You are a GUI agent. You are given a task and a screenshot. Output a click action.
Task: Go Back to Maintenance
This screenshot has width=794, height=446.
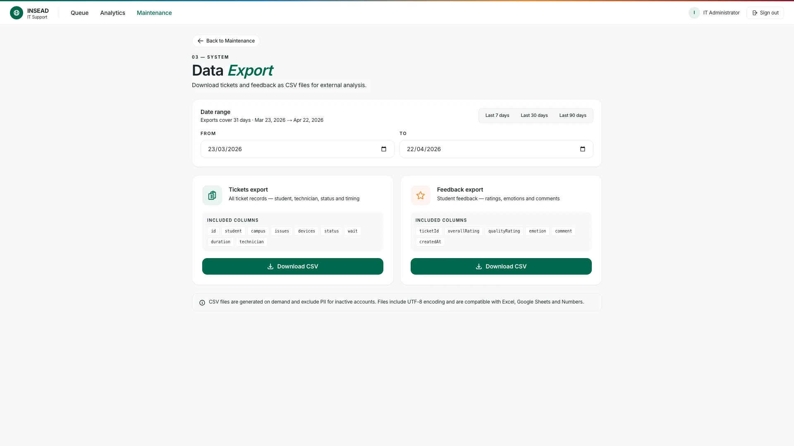pyautogui.click(x=226, y=41)
